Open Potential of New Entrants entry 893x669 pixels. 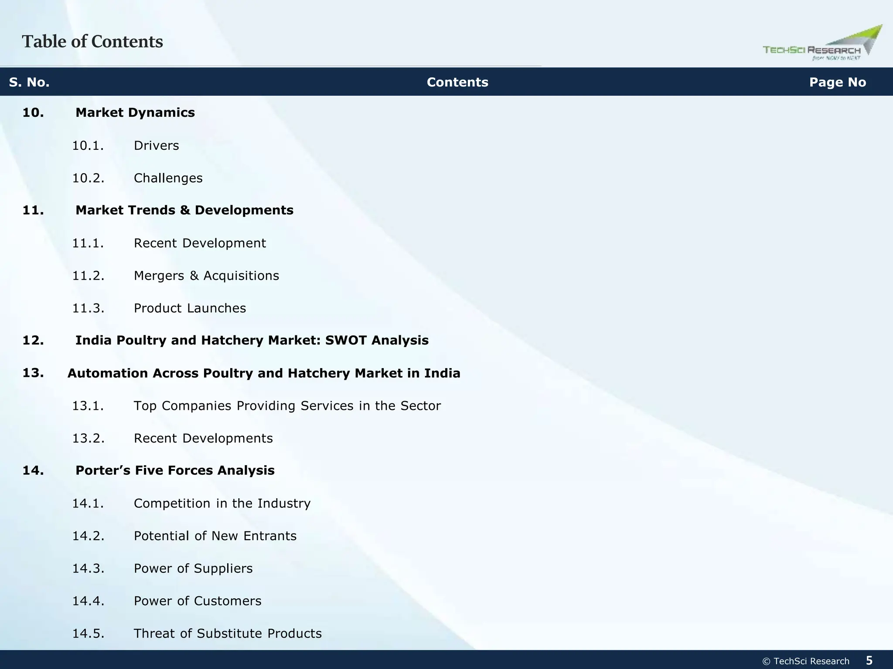point(215,536)
